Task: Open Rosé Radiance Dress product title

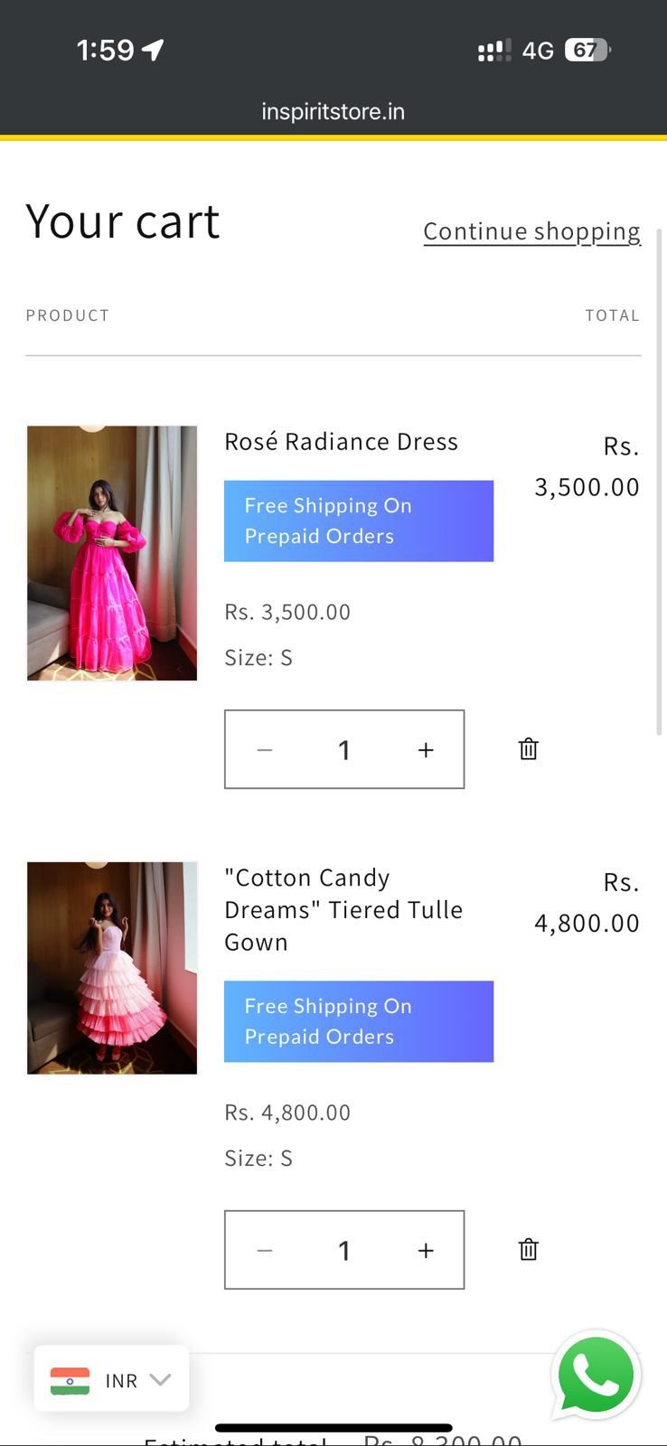Action: point(341,442)
